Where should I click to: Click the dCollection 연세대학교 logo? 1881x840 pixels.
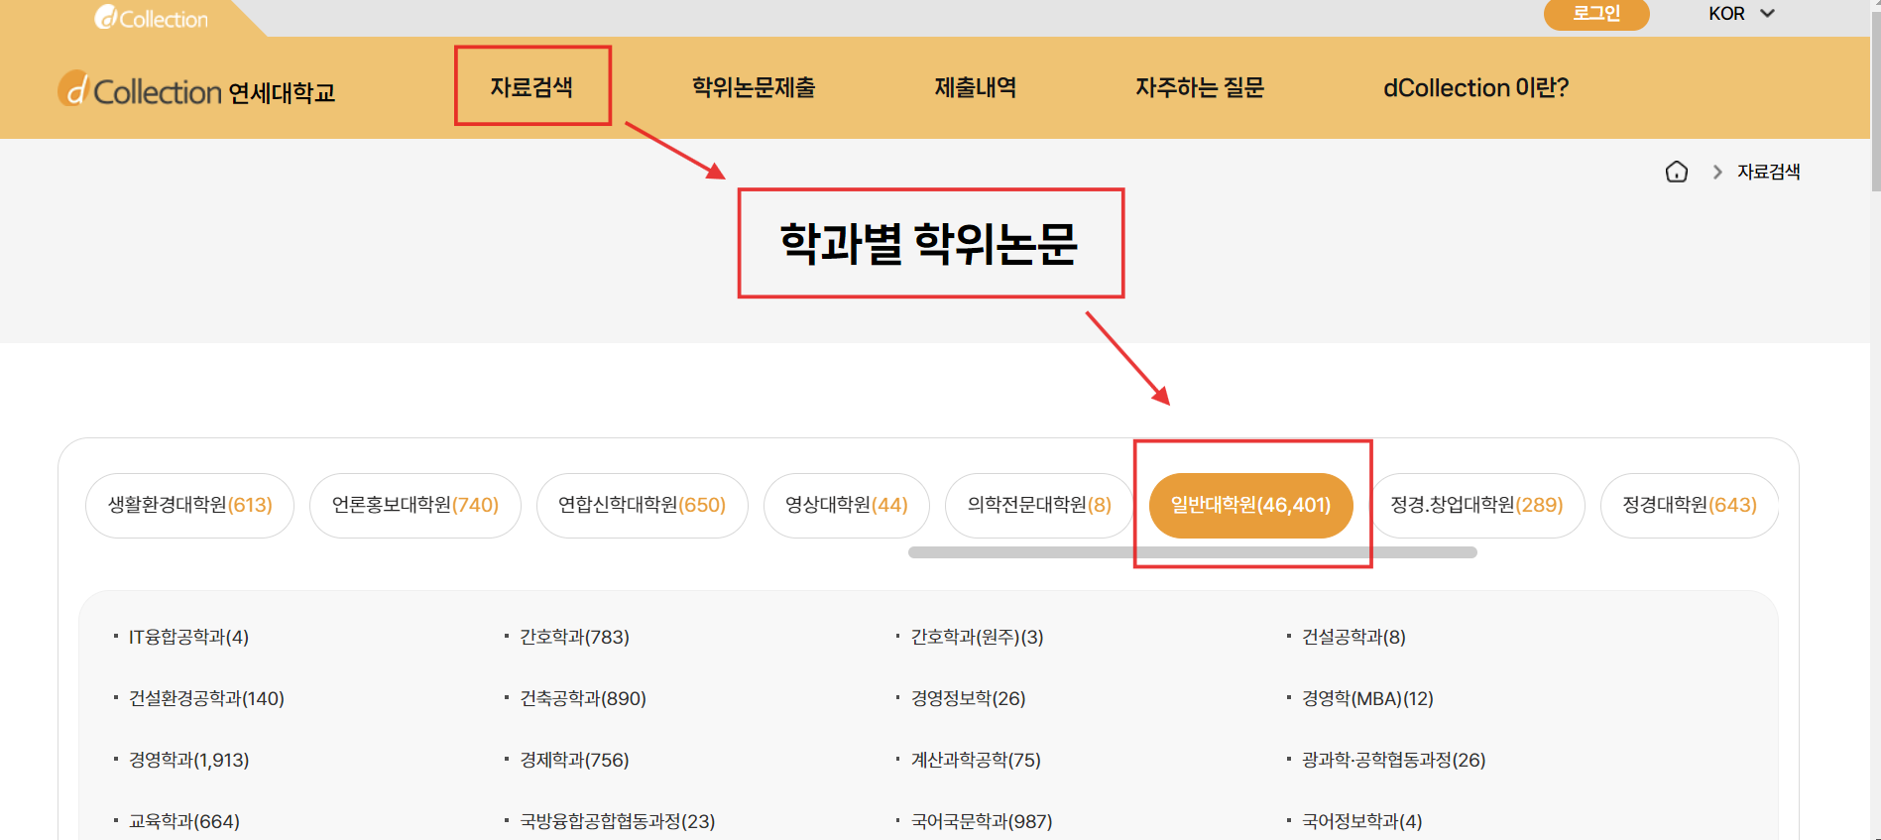click(x=196, y=90)
